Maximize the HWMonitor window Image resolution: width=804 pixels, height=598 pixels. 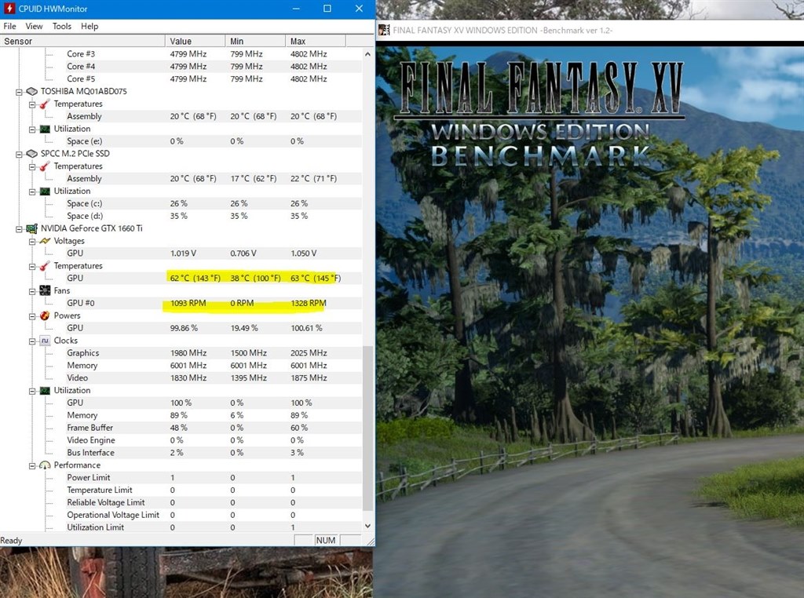[327, 9]
